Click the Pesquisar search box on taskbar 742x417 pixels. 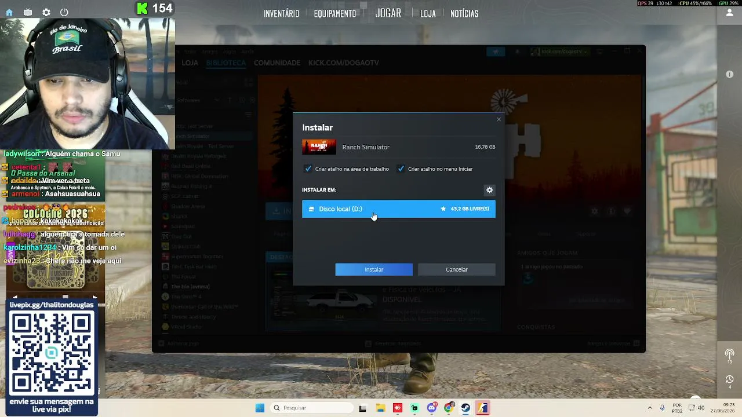(312, 408)
